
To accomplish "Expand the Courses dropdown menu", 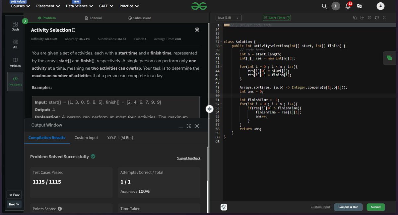I will point(20,6).
